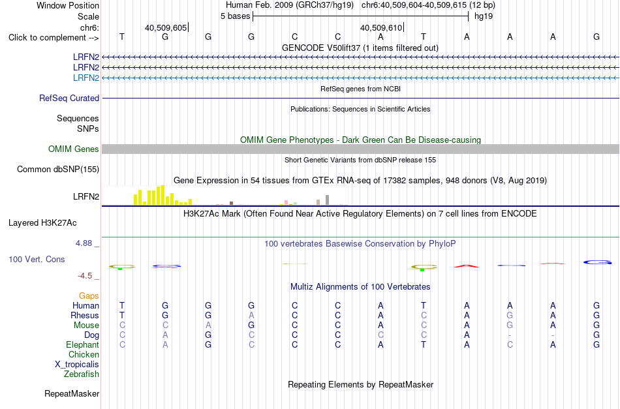
Task: Open Repeating Elements by RepeatMasker title
Action: pos(360,384)
